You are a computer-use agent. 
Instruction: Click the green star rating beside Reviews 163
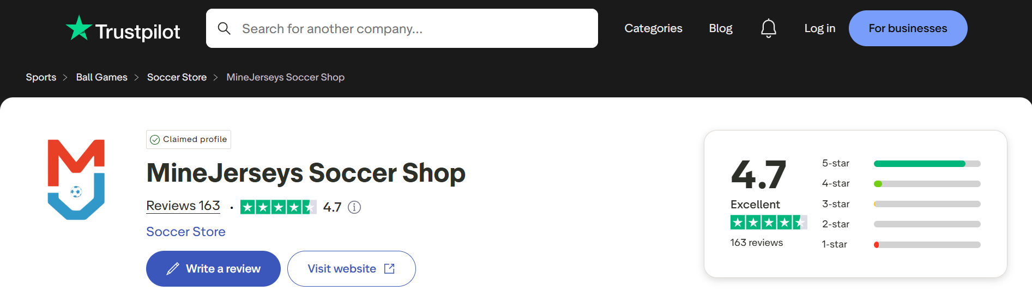coord(278,207)
